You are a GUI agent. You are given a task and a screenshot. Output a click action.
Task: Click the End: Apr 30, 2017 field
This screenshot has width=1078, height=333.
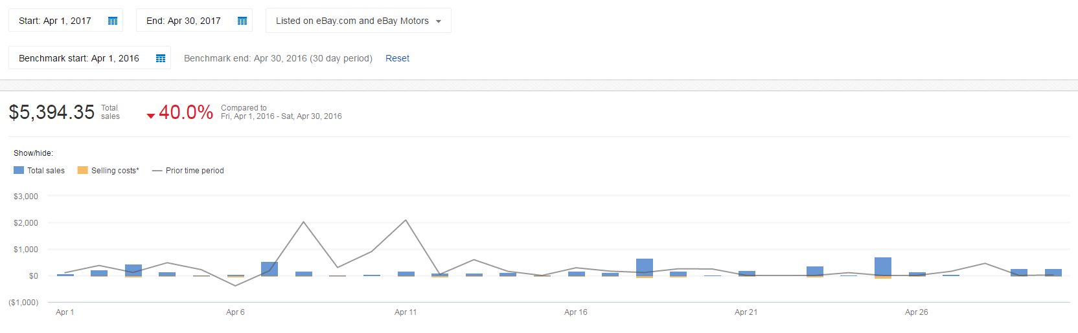tap(183, 21)
